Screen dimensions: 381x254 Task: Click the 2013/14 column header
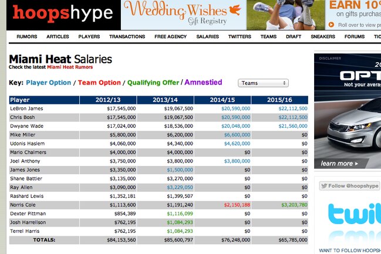(x=165, y=100)
